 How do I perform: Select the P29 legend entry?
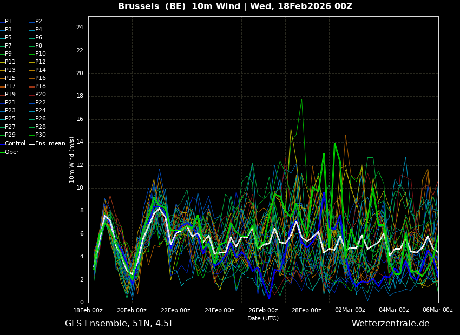coord(10,135)
